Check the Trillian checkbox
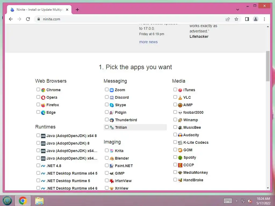The image size is (275, 206). (x=107, y=127)
